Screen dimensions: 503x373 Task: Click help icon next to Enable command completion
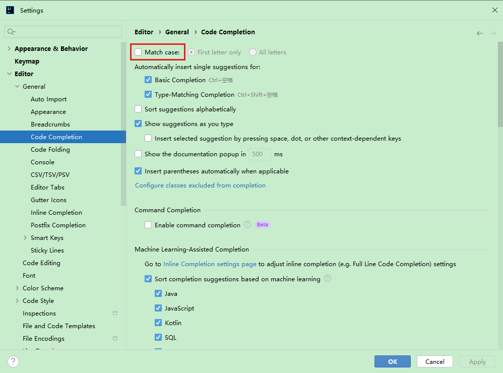(247, 225)
